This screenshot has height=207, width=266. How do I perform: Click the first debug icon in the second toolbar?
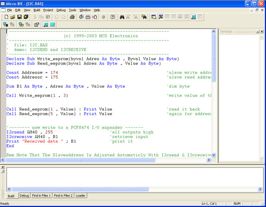[x=5, y=24]
